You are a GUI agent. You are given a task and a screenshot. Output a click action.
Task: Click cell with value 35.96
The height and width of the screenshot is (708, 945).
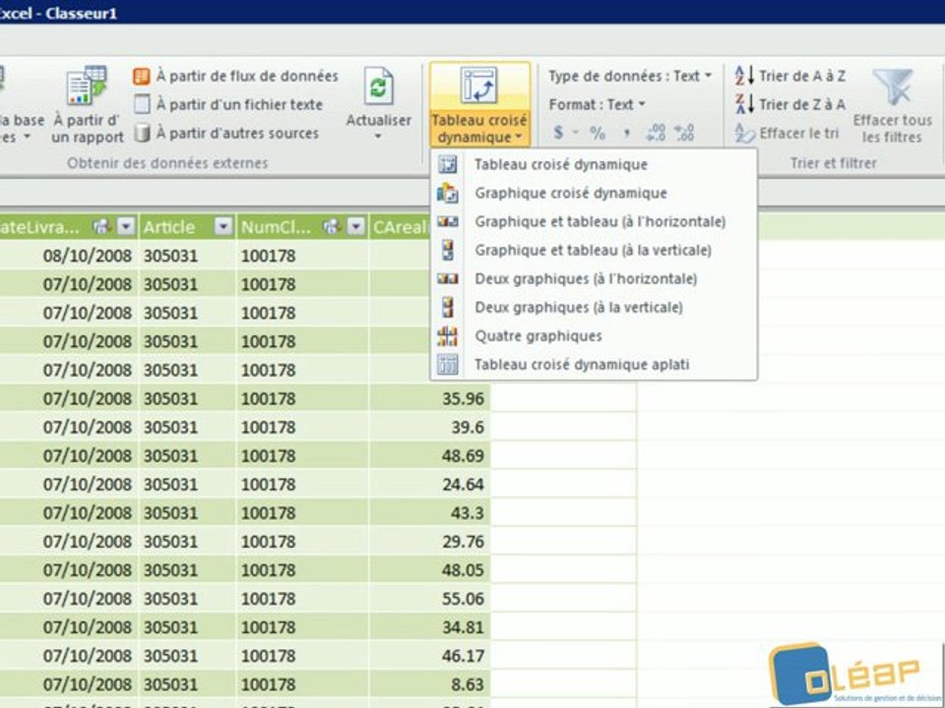430,398
